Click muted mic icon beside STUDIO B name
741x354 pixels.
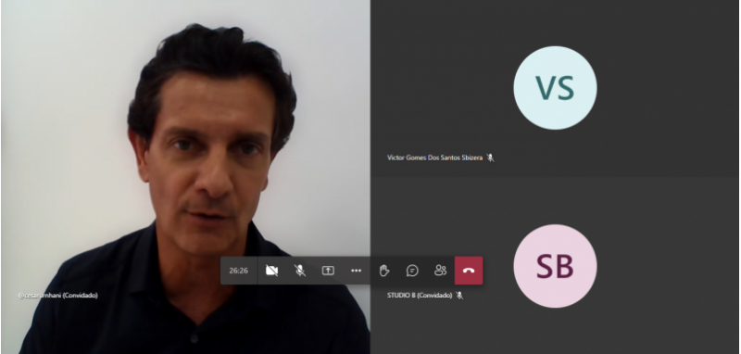click(x=459, y=296)
